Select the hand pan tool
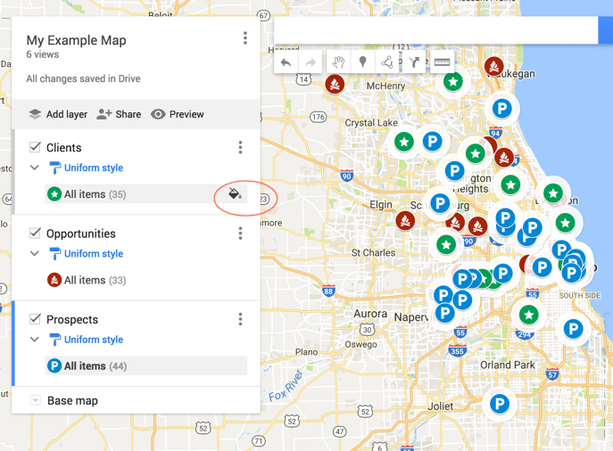 tap(338, 62)
